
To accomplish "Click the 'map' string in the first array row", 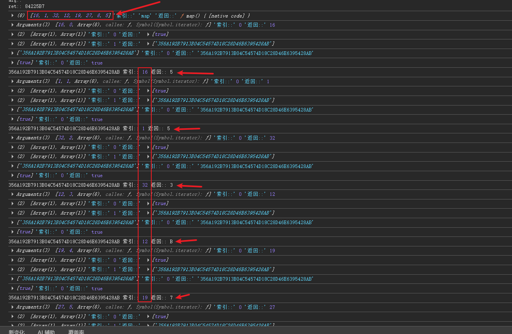I will point(145,16).
